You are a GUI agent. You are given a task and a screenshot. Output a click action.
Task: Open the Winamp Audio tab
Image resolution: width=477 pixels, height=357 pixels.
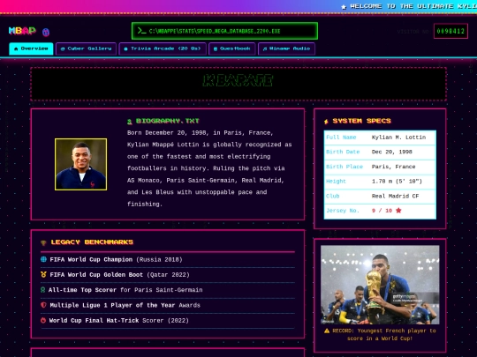[x=286, y=48]
